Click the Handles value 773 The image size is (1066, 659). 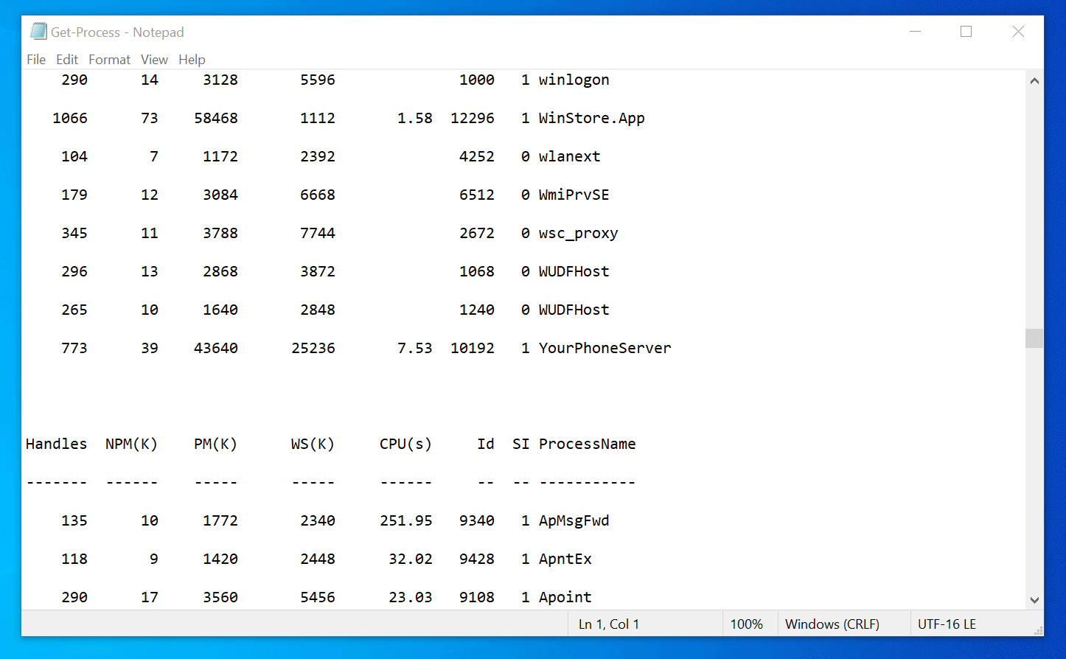pos(74,348)
